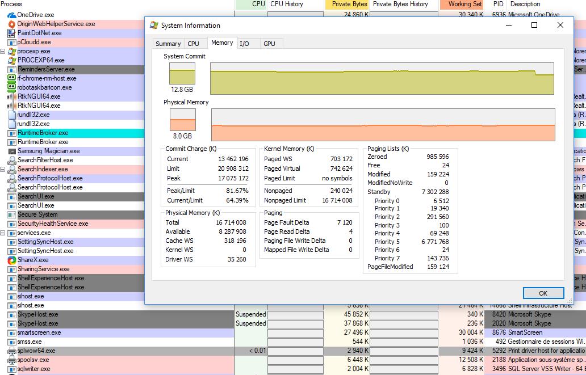Click the Available 8 287 908 value
586x375 pixels.
click(x=232, y=231)
